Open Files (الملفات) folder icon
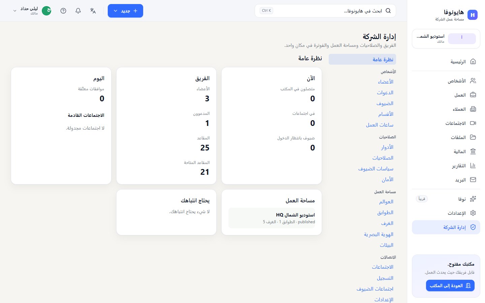This screenshot has height=303, width=485. click(x=473, y=137)
